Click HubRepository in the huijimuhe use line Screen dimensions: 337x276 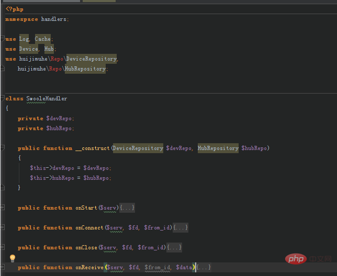click(x=85, y=69)
